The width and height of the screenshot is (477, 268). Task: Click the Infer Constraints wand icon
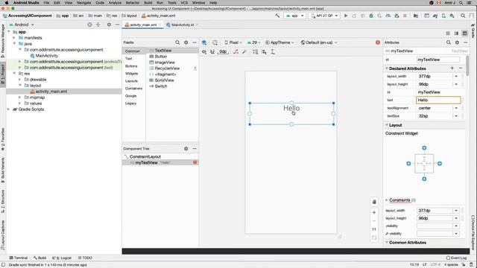pyautogui.click(x=244, y=52)
